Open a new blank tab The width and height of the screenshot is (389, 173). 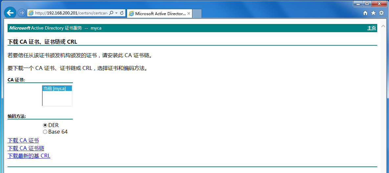[197, 13]
